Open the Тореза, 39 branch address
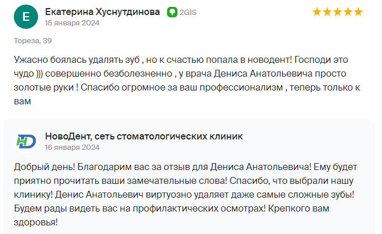The image size is (382, 234). pos(33,41)
